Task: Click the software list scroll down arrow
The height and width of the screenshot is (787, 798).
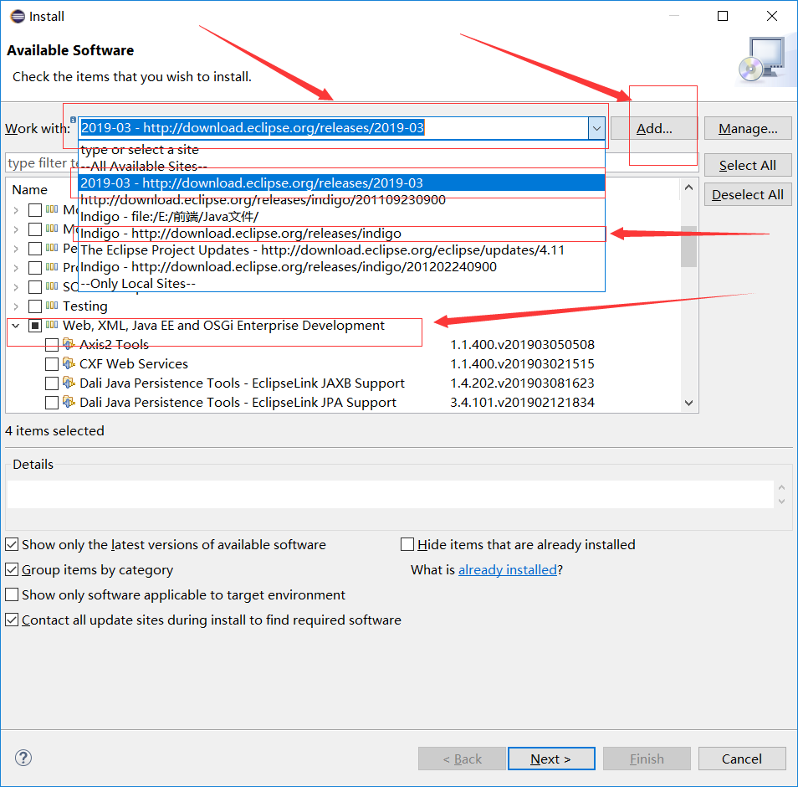Action: [688, 403]
